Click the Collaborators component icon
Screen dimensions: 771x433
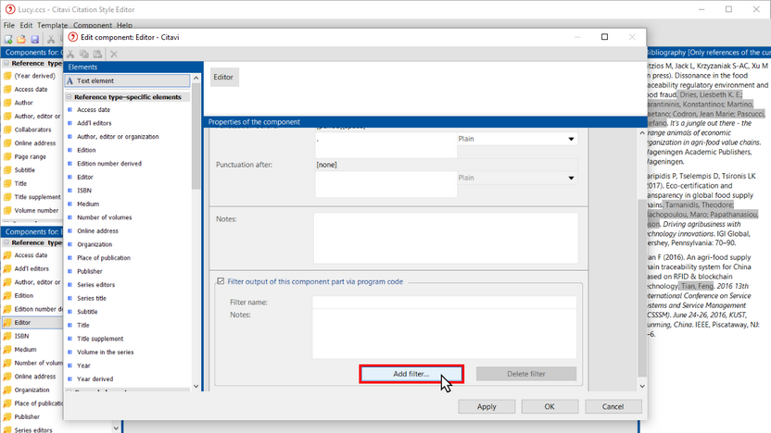pyautogui.click(x=7, y=130)
